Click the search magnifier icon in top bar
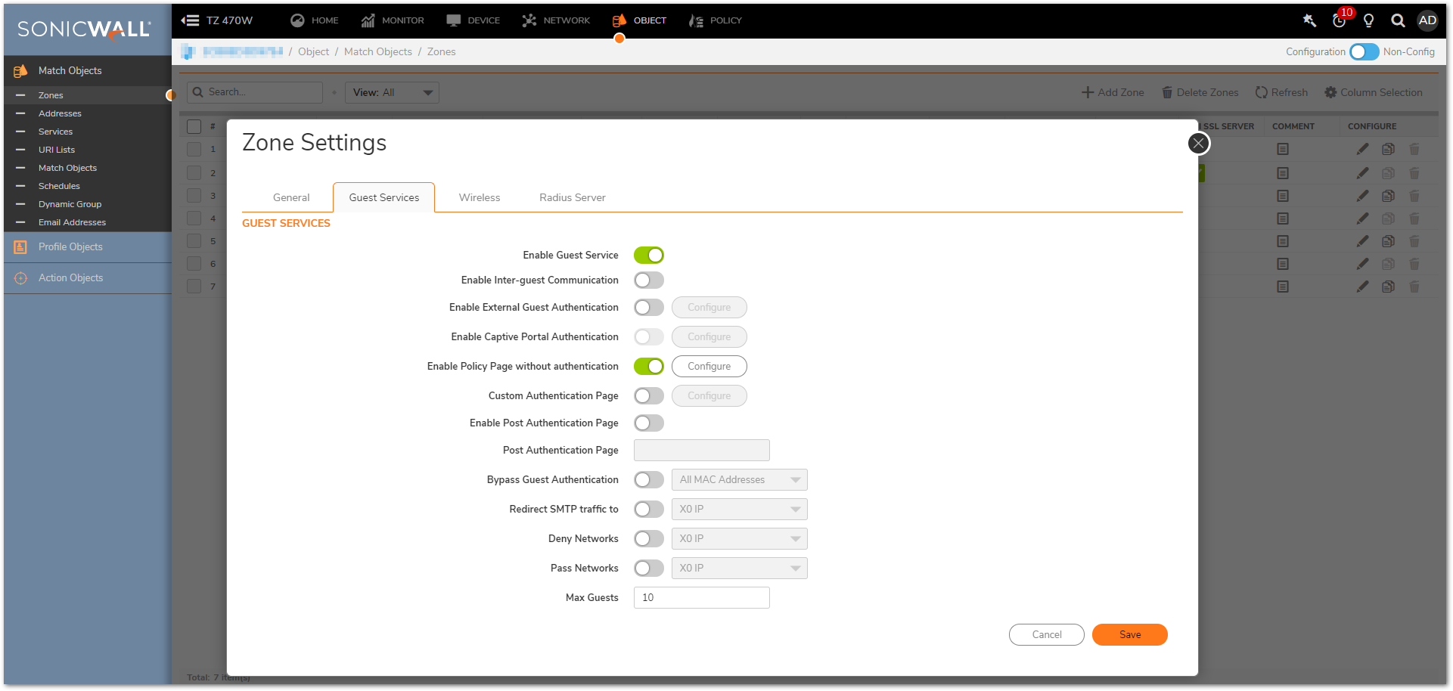1453x691 pixels. [x=1398, y=20]
